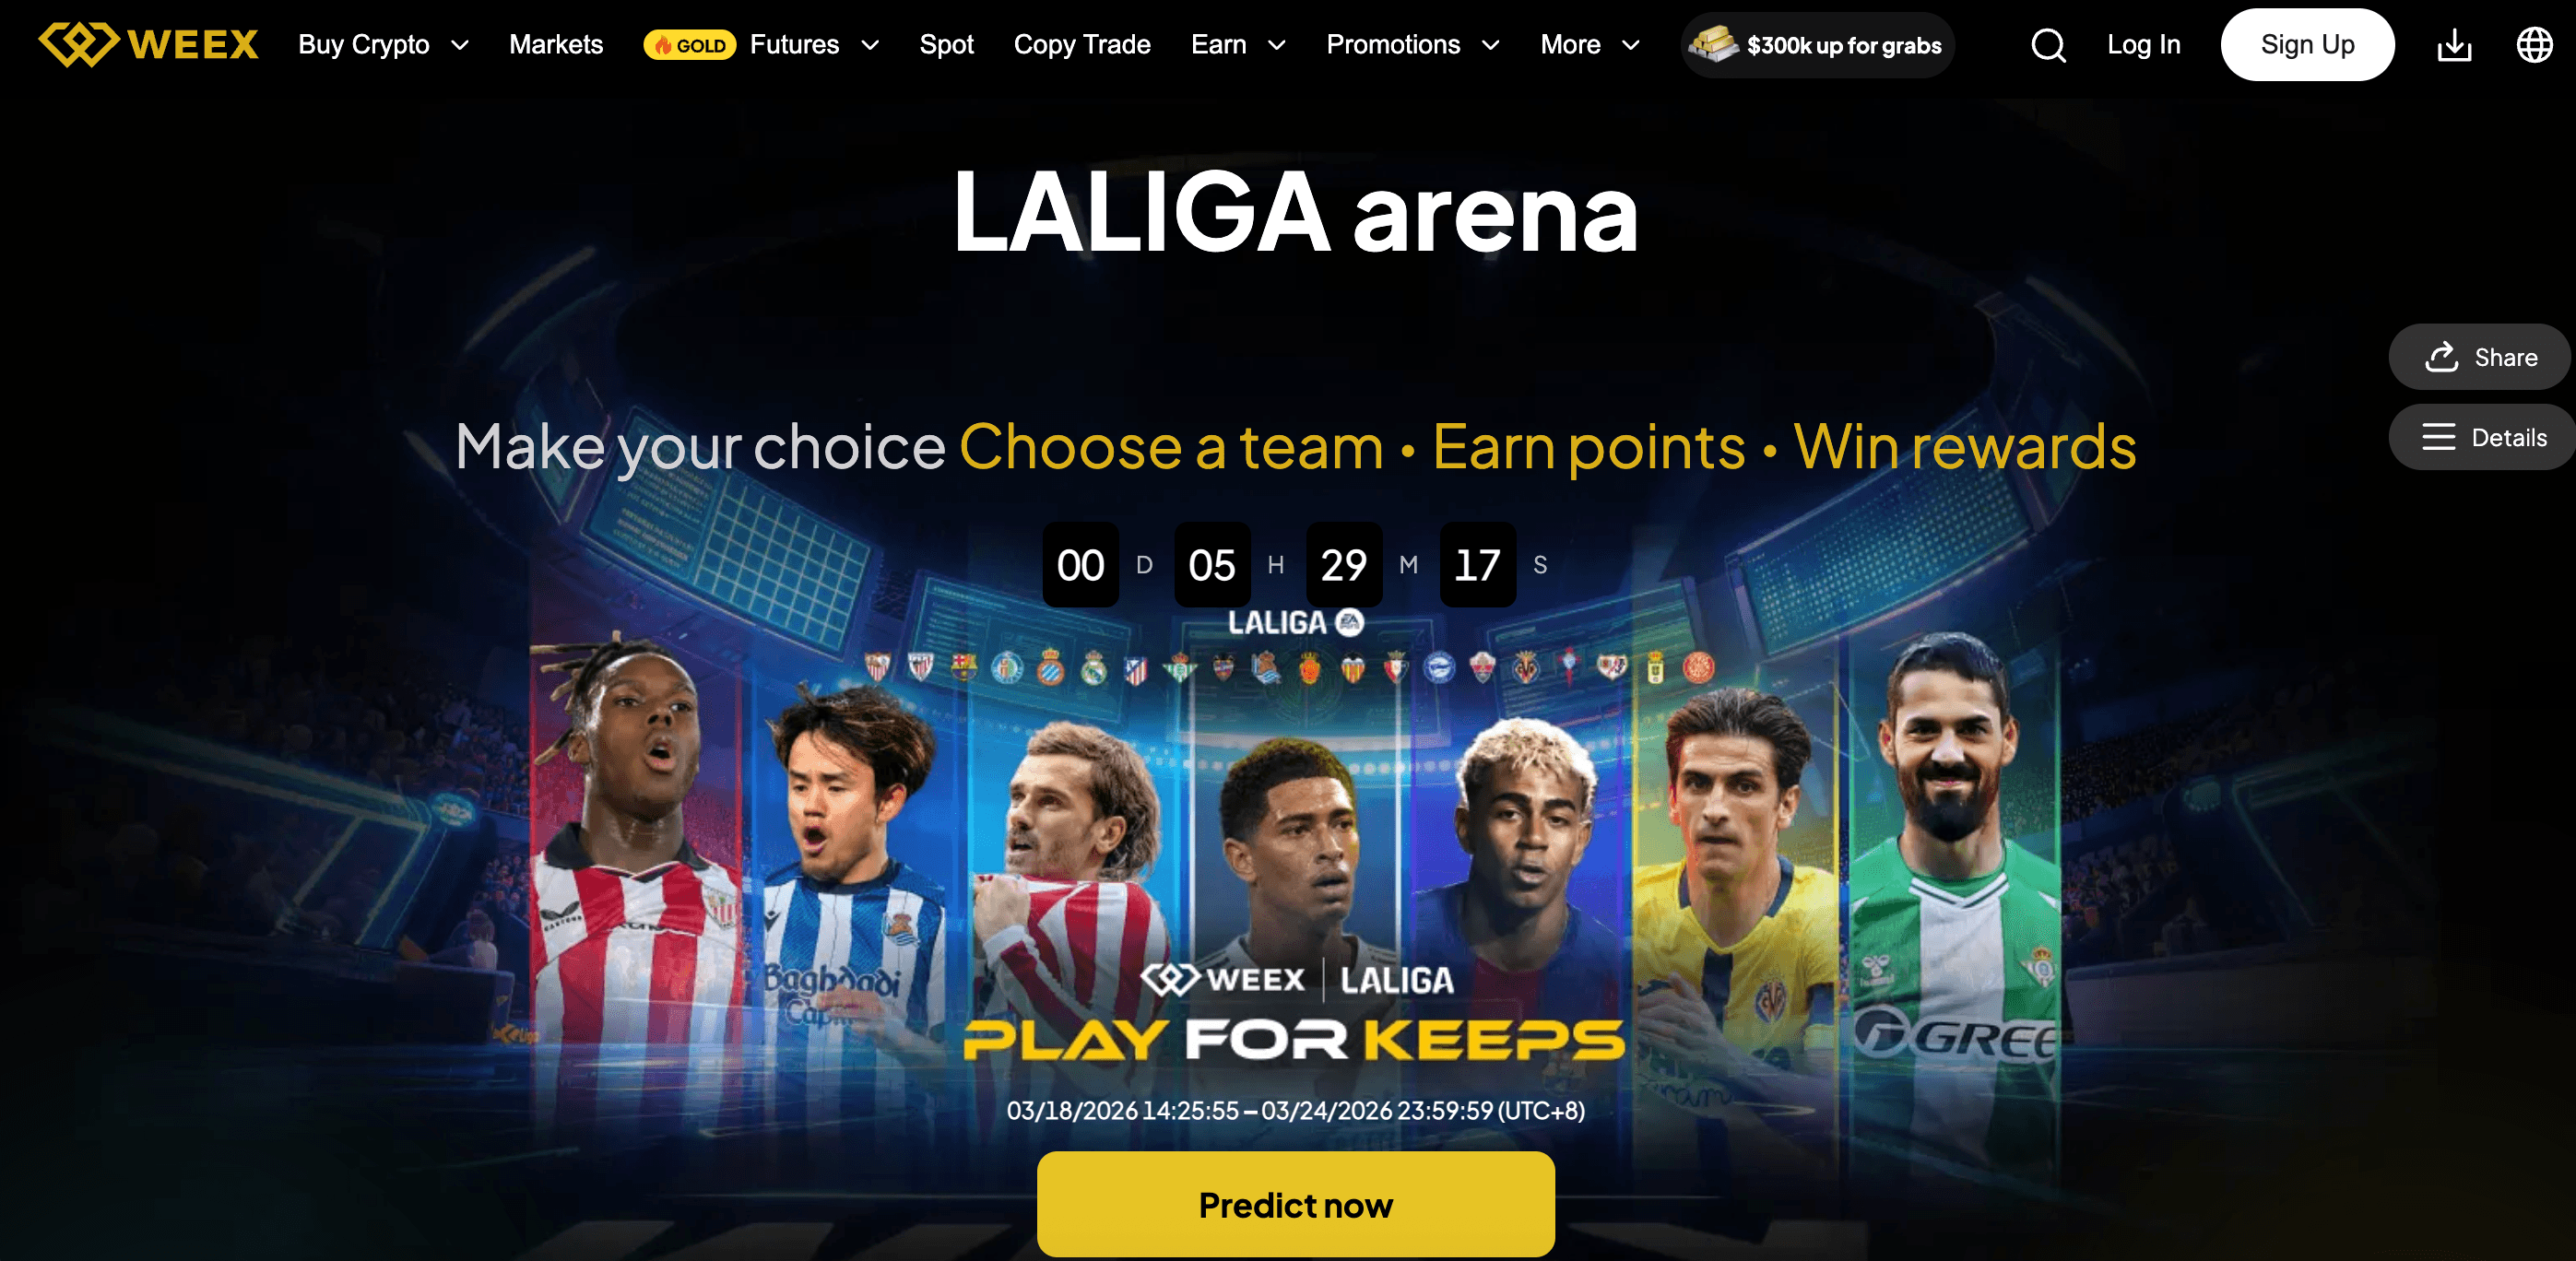The width and height of the screenshot is (2576, 1261).
Task: Click the Predict now button
Action: click(x=1295, y=1204)
